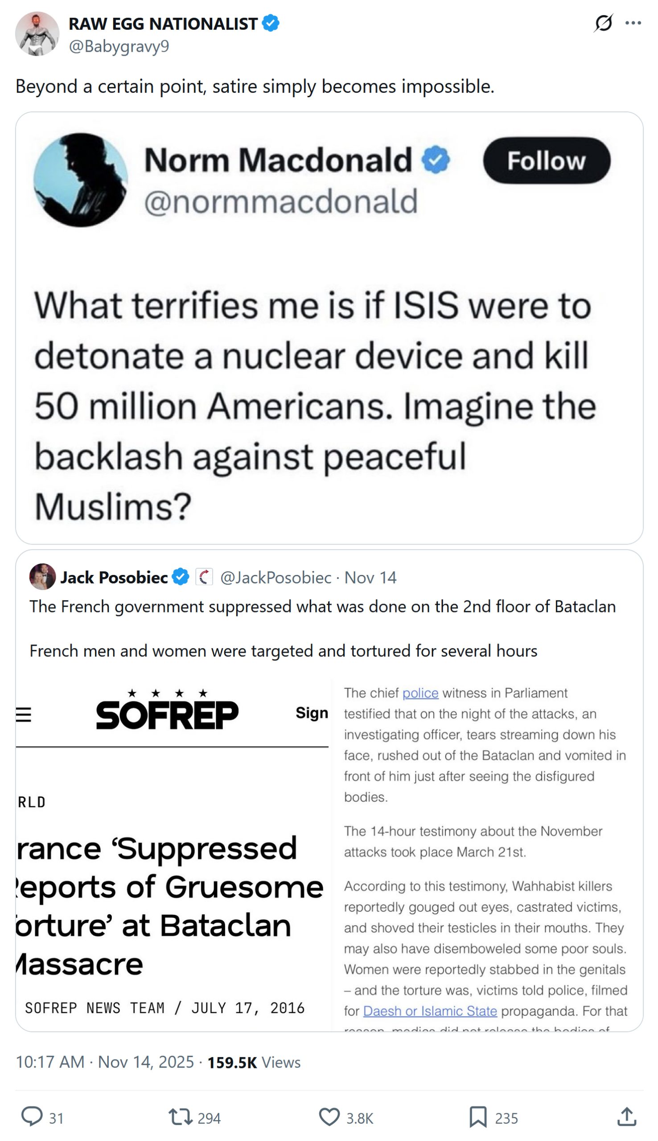Screen dimensions: 658x1141
Task: Click Jack Posobiec's small avatar
Action: point(42,577)
